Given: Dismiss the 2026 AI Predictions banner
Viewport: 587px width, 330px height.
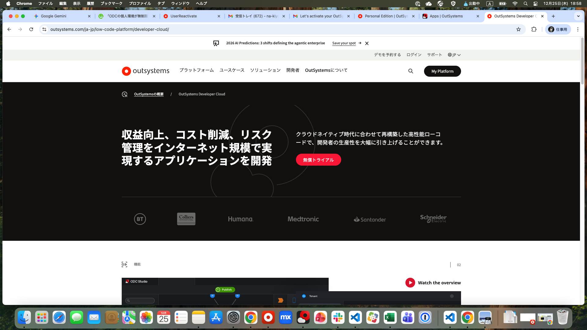Looking at the screenshot, I should [367, 43].
